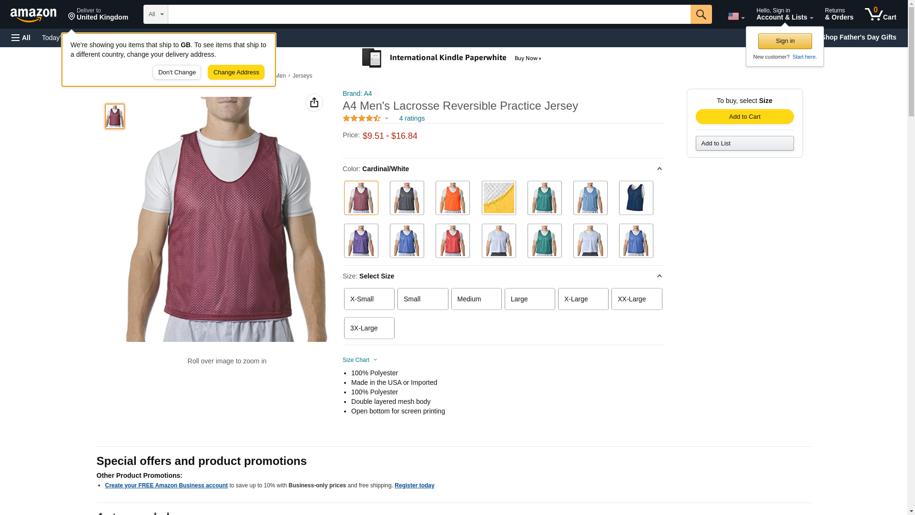915x515 pixels.
Task: Open Account & Lists menu
Action: click(784, 14)
